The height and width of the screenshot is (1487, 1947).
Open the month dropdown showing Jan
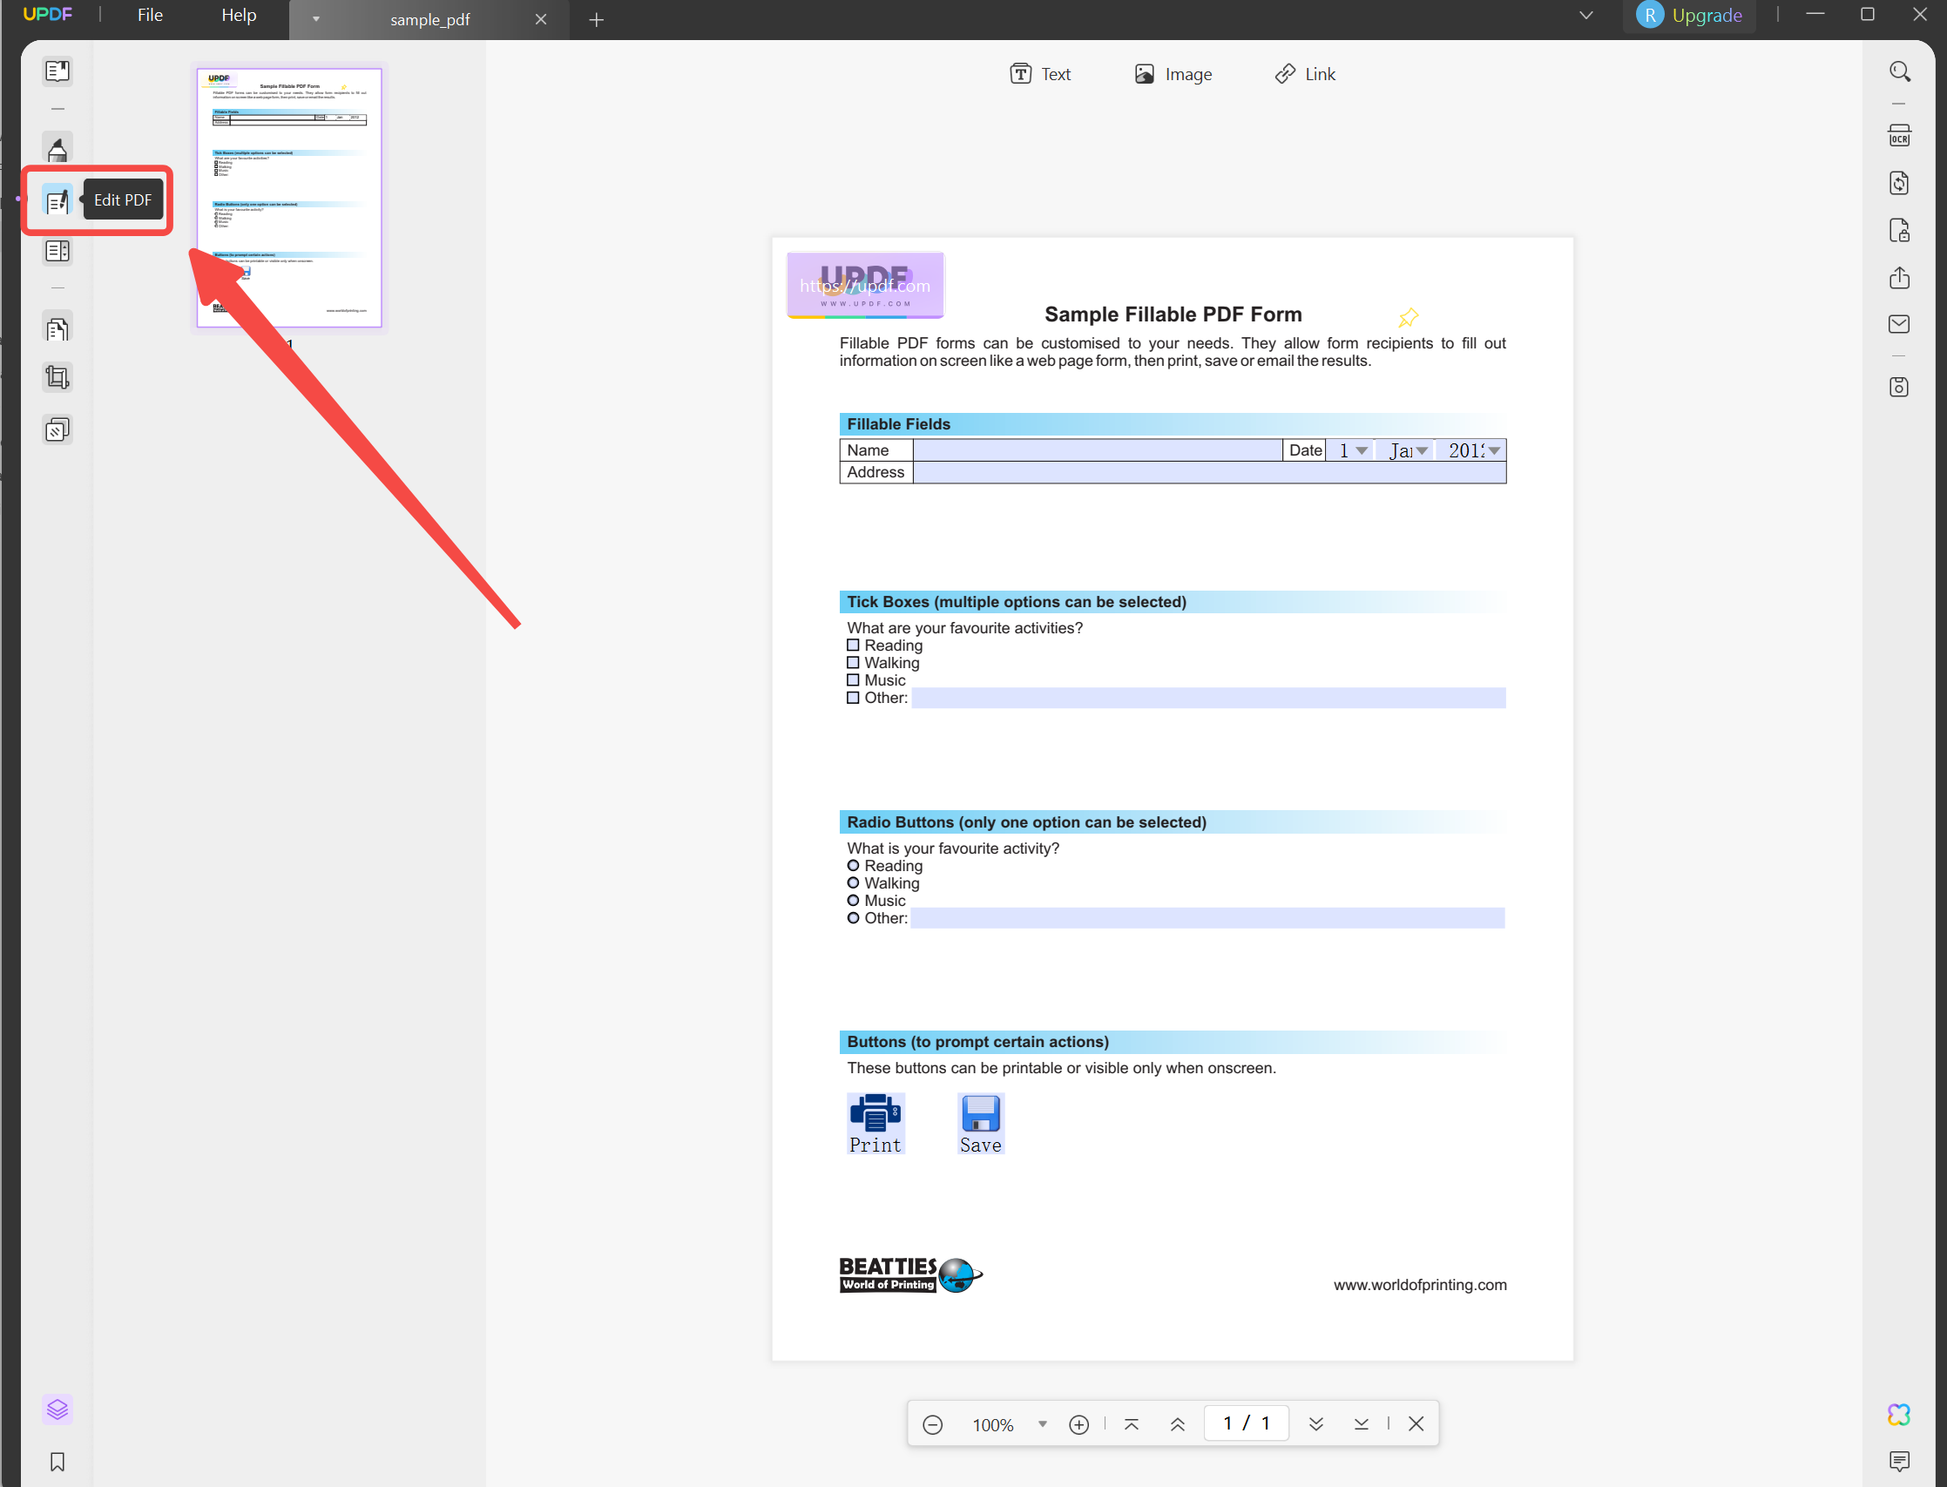[1422, 449]
